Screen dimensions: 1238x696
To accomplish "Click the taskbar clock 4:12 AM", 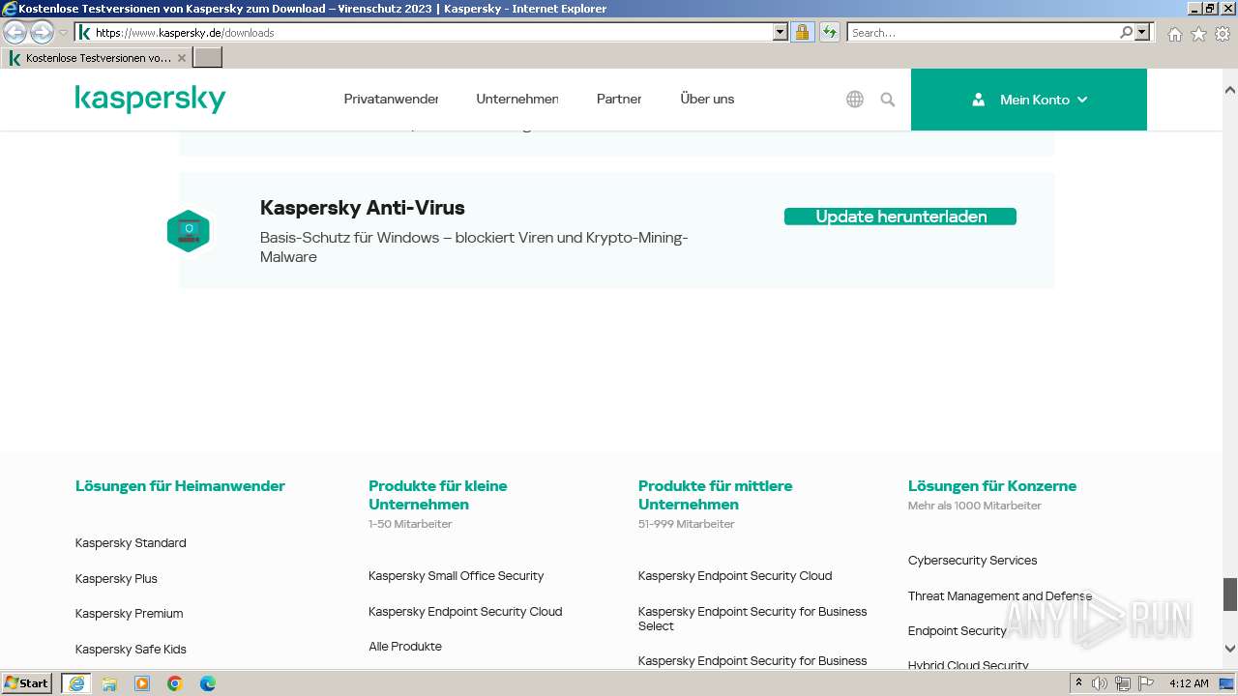I will [1189, 683].
